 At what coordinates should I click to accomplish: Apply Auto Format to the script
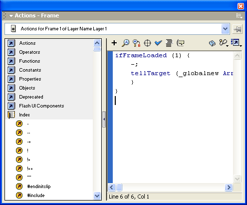[169, 43]
